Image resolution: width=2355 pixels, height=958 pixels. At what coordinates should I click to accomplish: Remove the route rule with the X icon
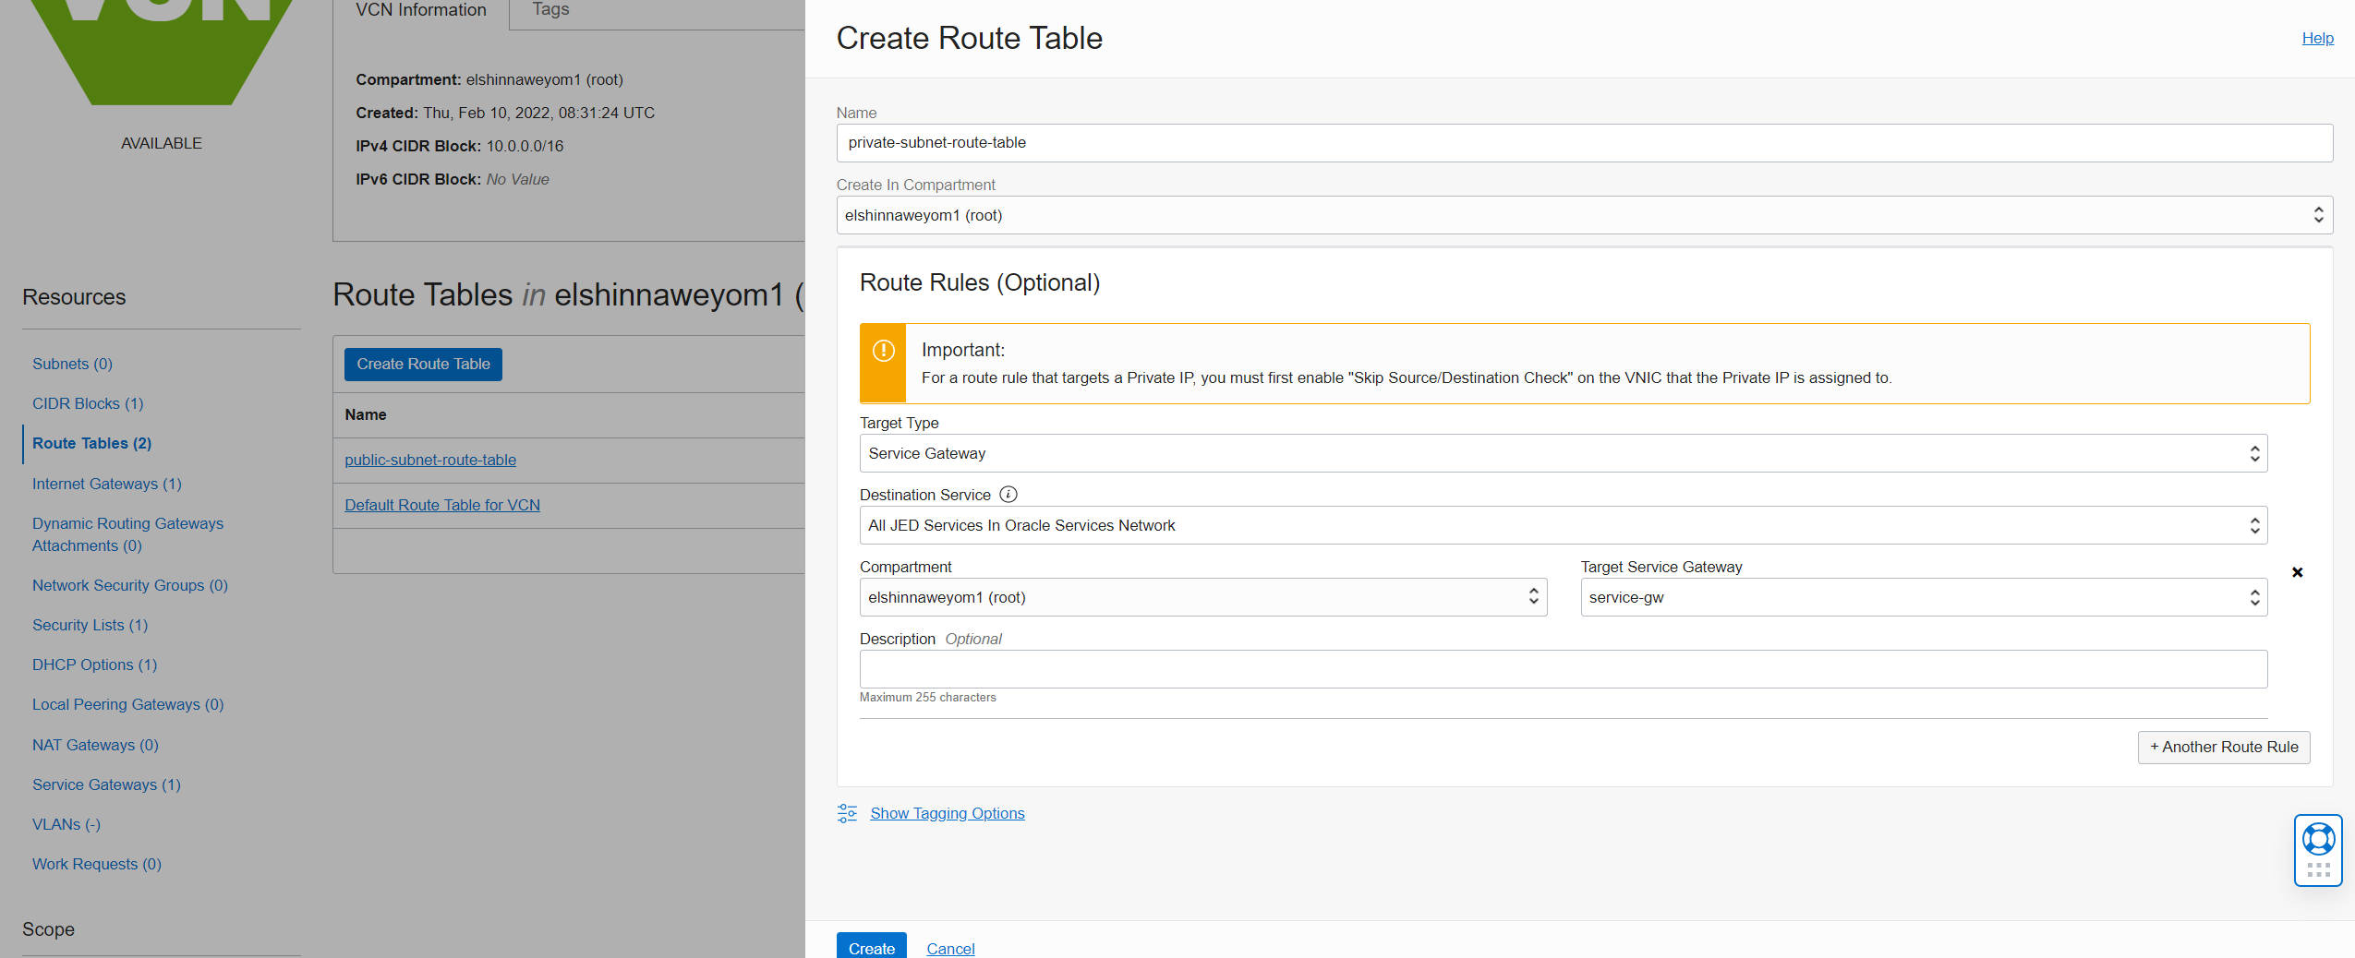point(2297,572)
